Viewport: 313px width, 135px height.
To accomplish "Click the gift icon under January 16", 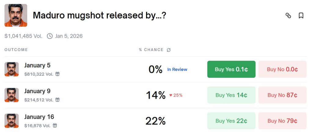I will (x=55, y=126).
